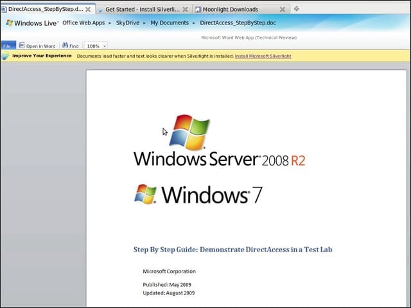
Task: Click the Step By Step Guide heading
Action: point(232,250)
